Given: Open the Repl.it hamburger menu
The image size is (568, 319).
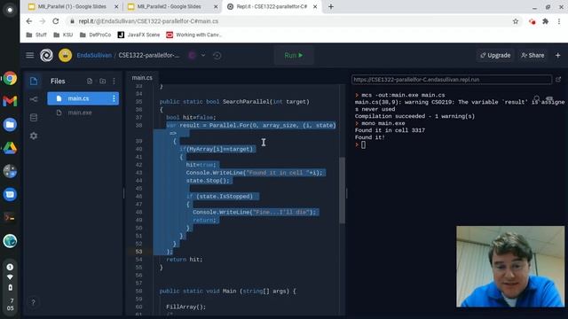Looking at the screenshot, I should 29,55.
